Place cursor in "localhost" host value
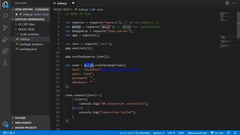Viewport: 240px width, 135px height. pos(92,69)
